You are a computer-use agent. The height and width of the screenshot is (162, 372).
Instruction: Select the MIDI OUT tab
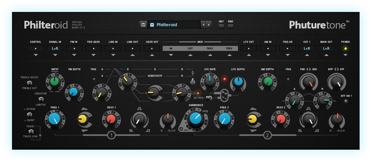(190, 49)
